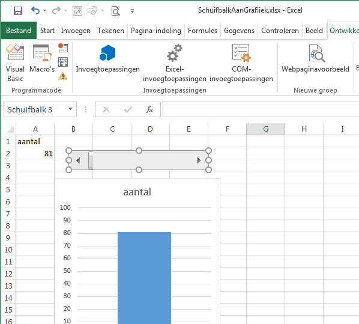Open the Bestand tab
Viewport: 359px width, 324px height.
[19, 31]
